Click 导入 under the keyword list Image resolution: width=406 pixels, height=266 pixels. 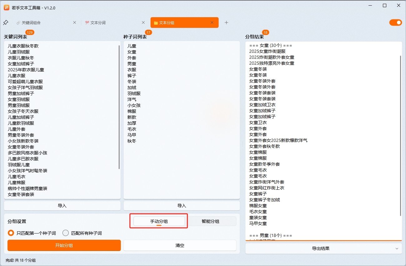point(62,206)
